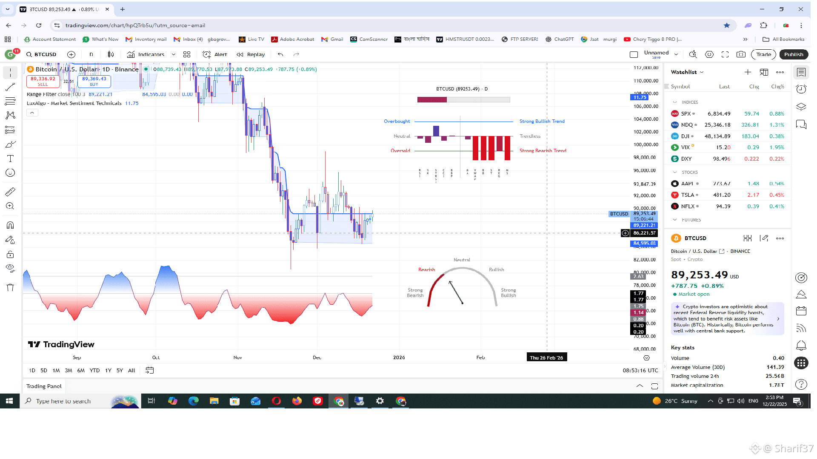Expand the FUTURES section
This screenshot has width=817, height=459.
click(x=675, y=220)
